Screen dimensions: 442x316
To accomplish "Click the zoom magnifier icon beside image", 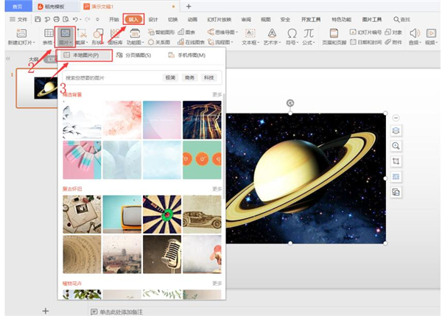I will [396, 146].
